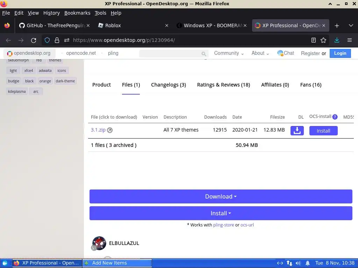The image size is (358, 268).
Task: Open the Bookmarks menu
Action: [77, 13]
